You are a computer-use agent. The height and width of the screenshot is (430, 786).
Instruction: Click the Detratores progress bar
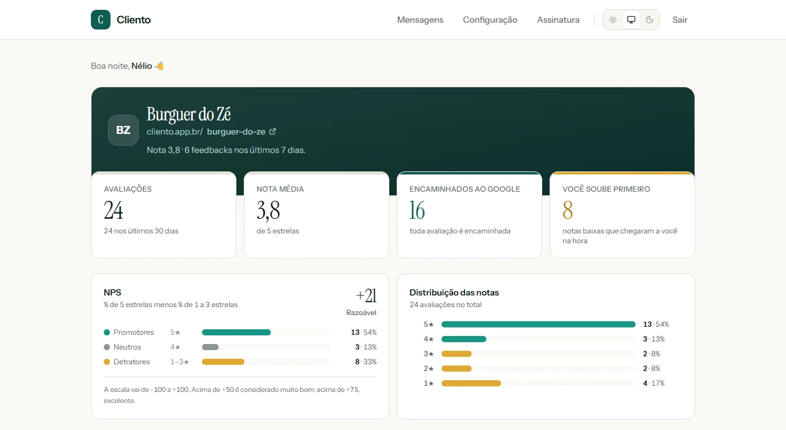pos(266,362)
